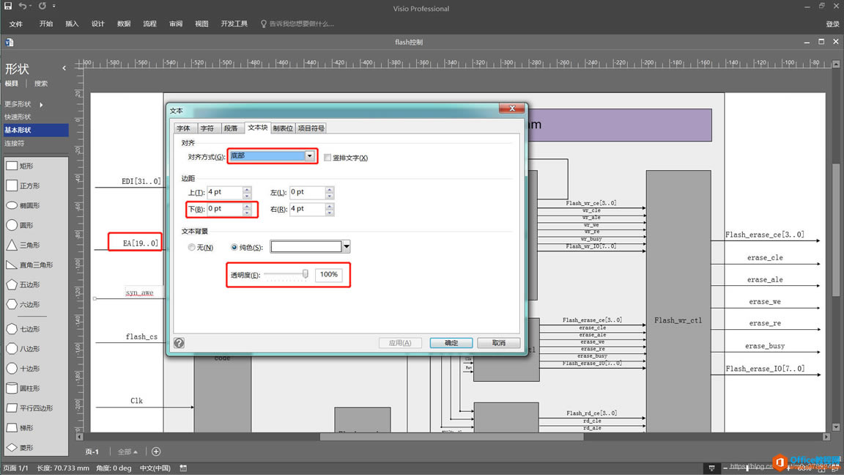
Task: Select the 无 (none) background radio button
Action: 193,248
